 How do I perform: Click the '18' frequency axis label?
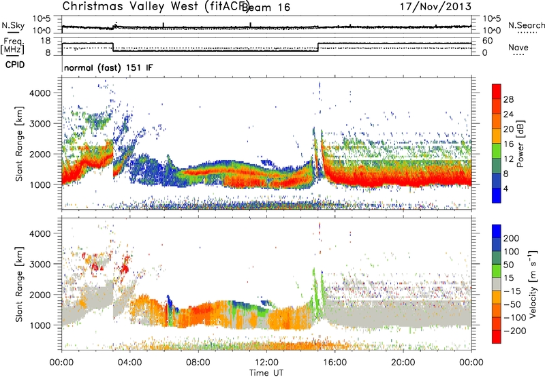coord(46,41)
